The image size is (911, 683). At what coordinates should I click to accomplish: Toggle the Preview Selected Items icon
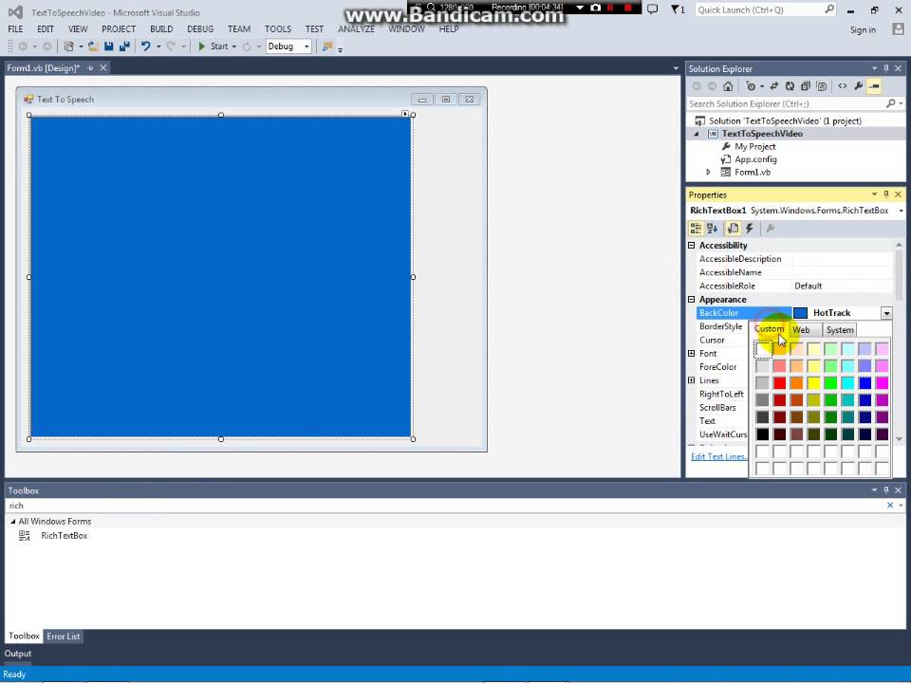(874, 86)
